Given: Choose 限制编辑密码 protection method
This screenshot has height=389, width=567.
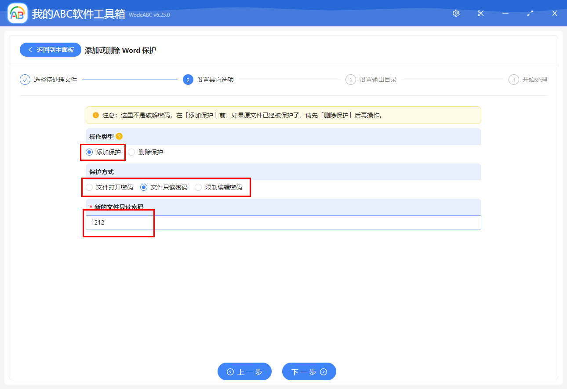Looking at the screenshot, I should (198, 187).
